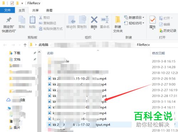Click the Forward navigation arrow
Viewport: 178px width, 132px height.
click(x=13, y=45)
